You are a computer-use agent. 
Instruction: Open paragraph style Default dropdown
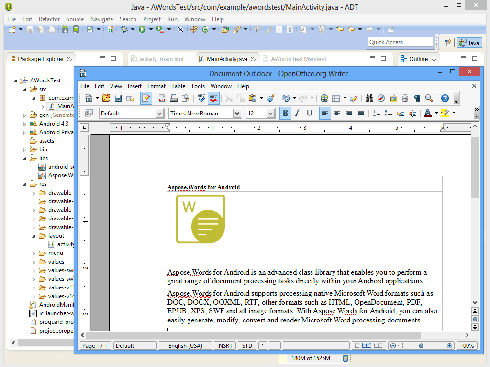(160, 113)
